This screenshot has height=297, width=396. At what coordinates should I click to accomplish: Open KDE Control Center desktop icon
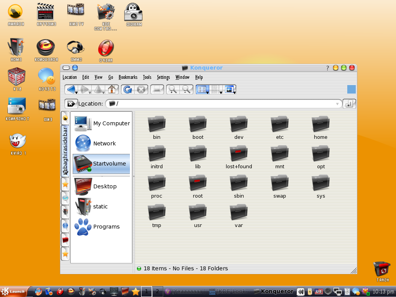[x=106, y=17]
